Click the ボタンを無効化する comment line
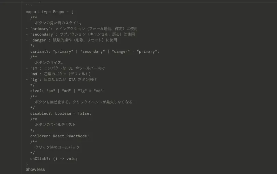This screenshot has height=174, width=277. (x=83, y=102)
